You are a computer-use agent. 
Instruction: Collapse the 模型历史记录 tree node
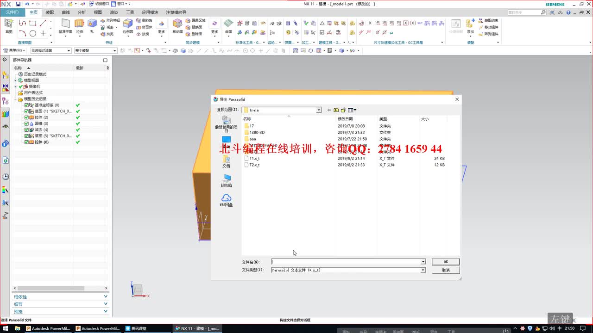15,99
